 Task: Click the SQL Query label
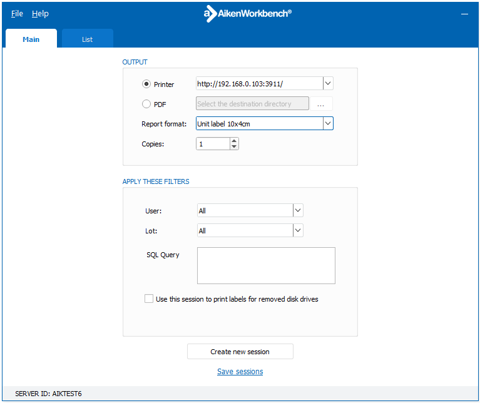click(163, 255)
